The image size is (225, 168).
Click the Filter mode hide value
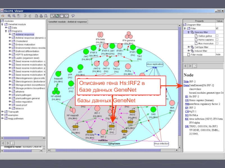(x=218, y=55)
